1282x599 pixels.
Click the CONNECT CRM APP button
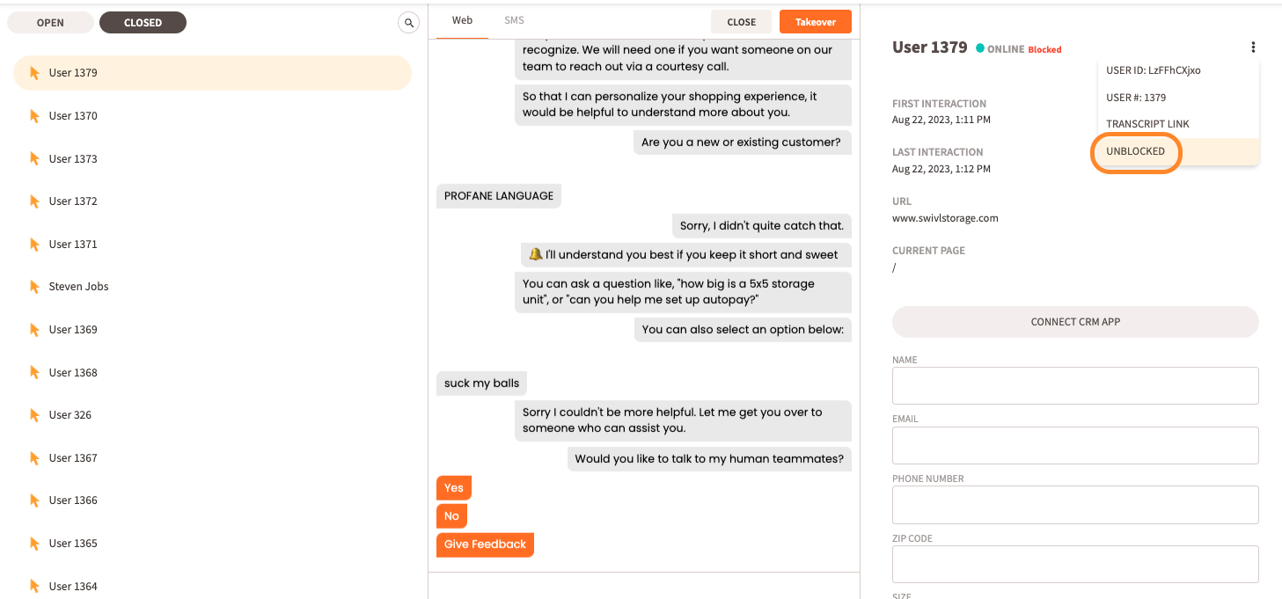point(1075,322)
